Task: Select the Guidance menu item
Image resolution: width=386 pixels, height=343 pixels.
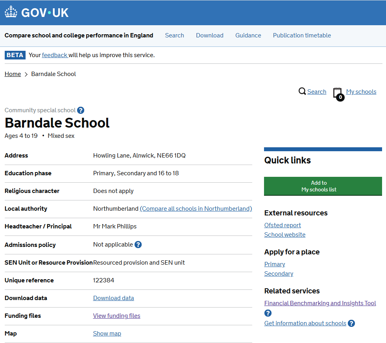Action: coord(248,35)
